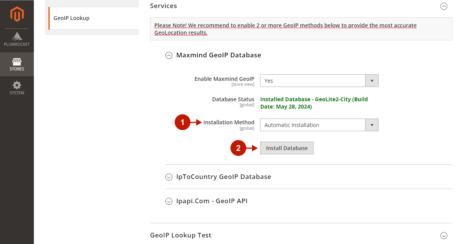
Task: Expand the Ipapi.Com - GeoIP API group
Action: 169,201
